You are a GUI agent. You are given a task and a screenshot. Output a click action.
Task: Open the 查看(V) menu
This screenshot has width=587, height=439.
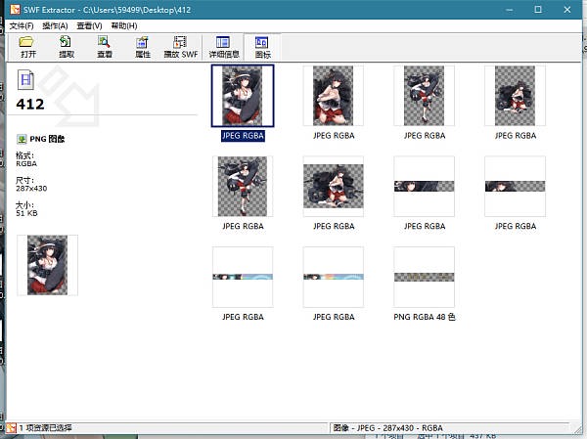[89, 25]
